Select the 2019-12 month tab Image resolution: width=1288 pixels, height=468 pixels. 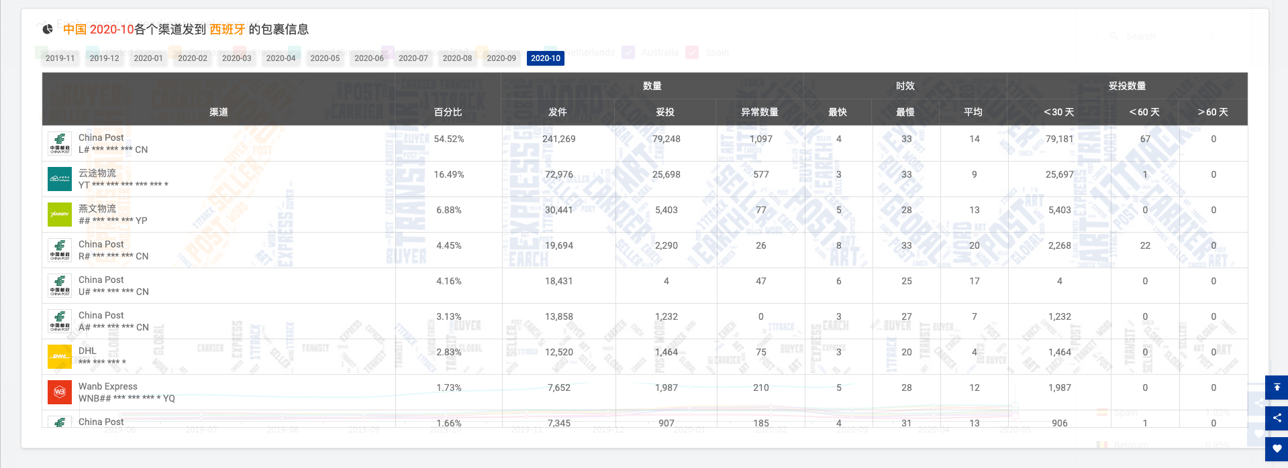point(104,58)
